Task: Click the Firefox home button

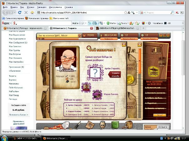Action: pyautogui.click(x=32, y=12)
